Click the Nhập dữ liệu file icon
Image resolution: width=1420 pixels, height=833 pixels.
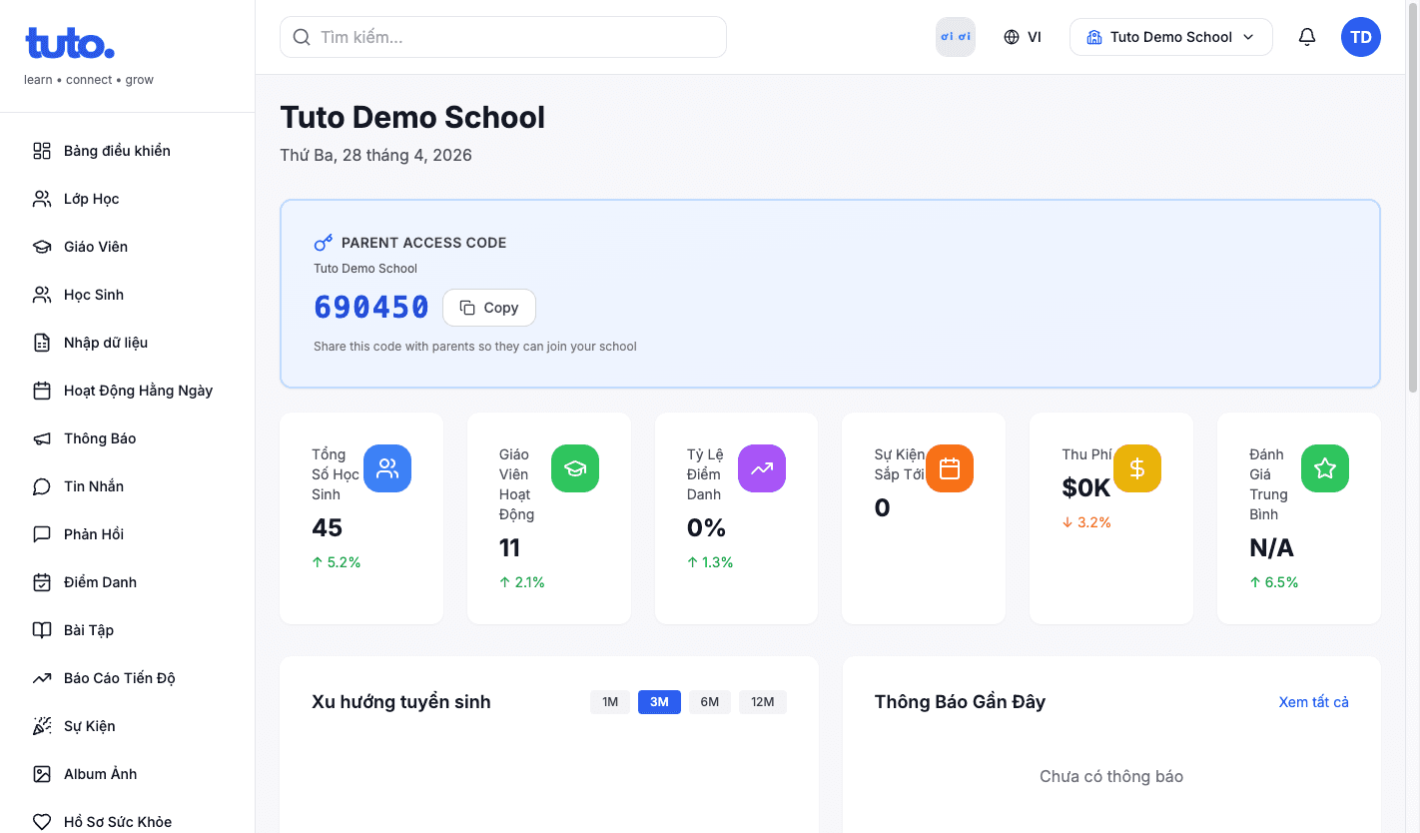42,343
